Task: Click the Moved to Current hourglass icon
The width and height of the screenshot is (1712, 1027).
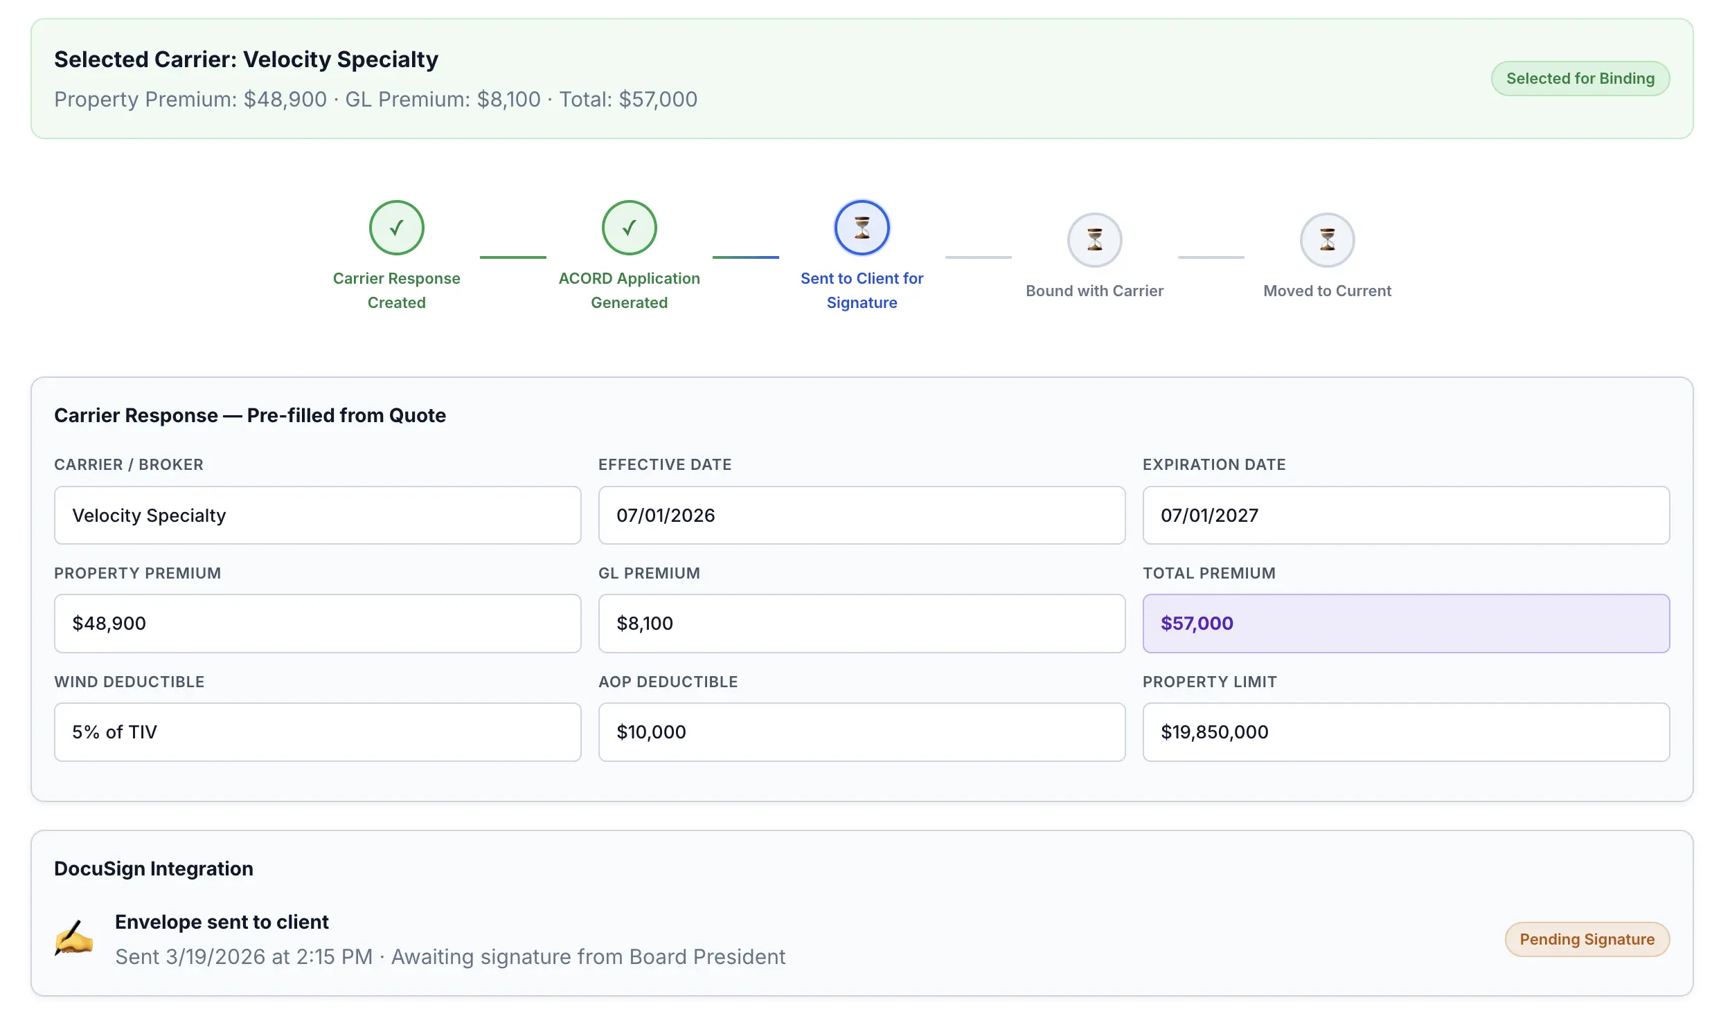Action: 1327,240
